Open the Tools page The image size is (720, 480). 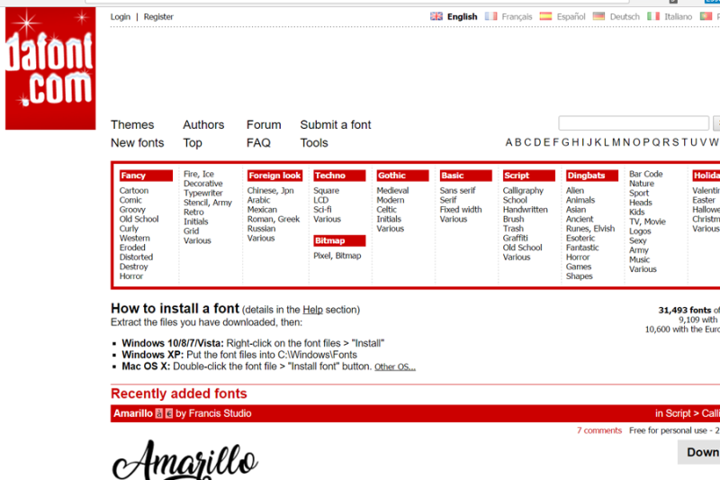314,143
